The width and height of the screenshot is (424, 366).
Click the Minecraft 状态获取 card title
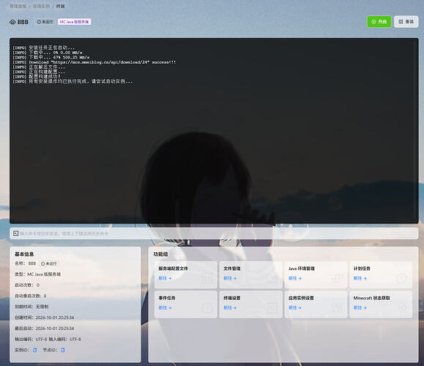point(372,298)
